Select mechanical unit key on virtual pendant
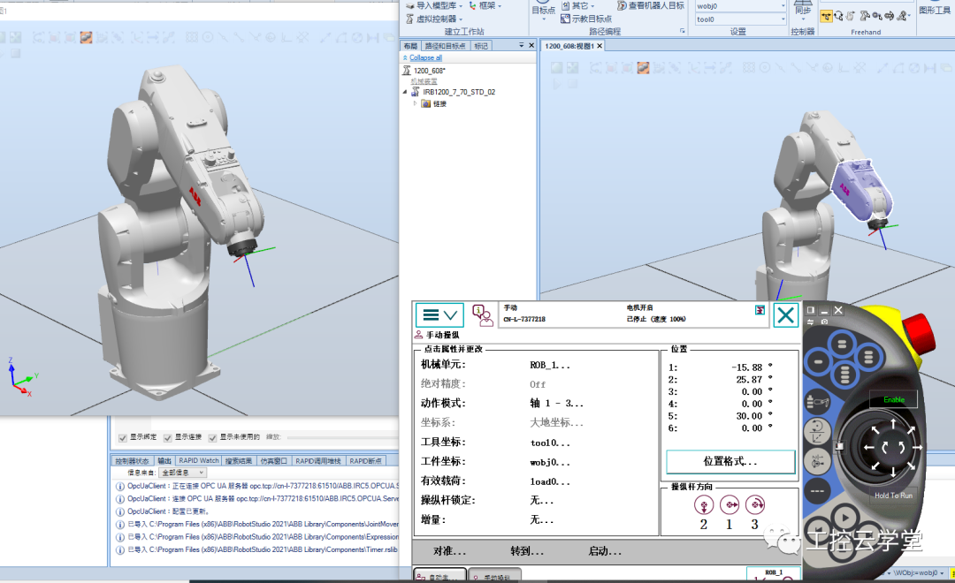 818,402
